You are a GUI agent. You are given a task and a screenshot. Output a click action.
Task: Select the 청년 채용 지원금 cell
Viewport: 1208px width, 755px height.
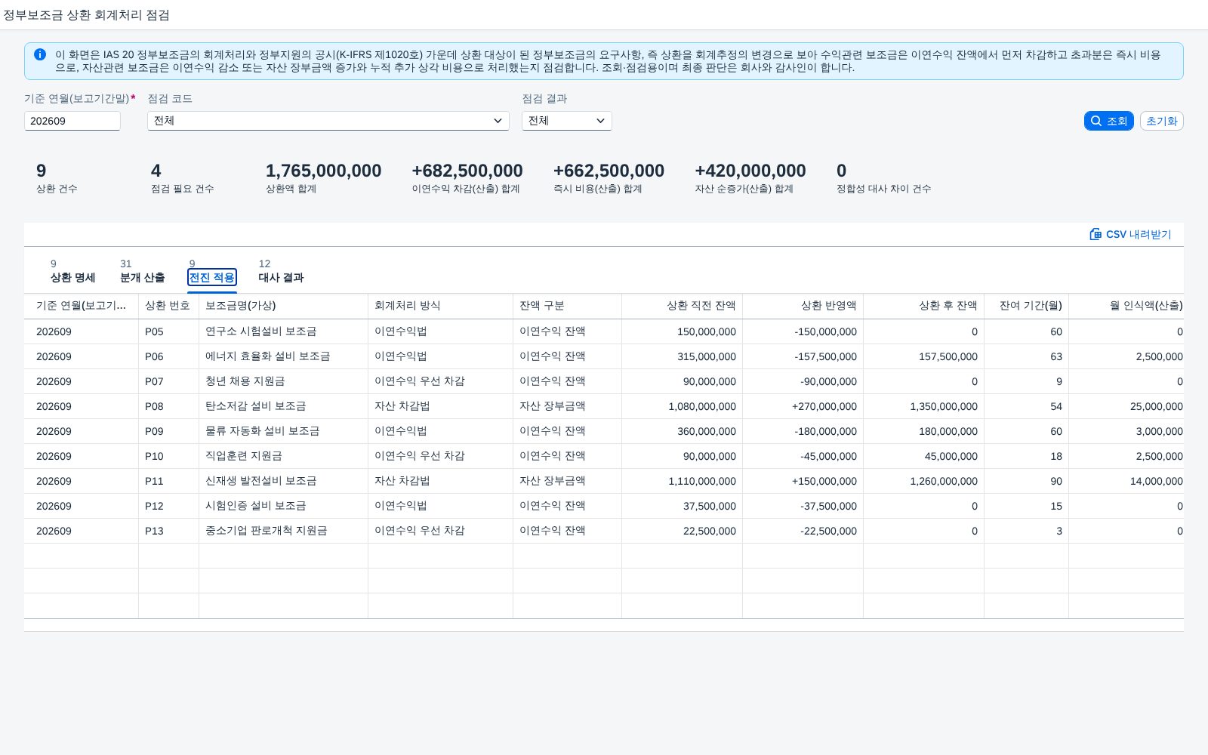point(283,381)
